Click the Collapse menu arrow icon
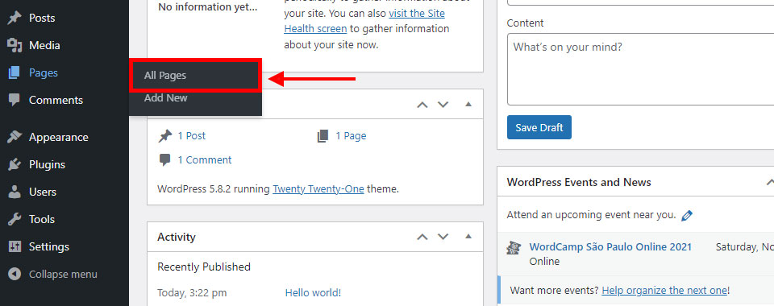 (x=15, y=274)
